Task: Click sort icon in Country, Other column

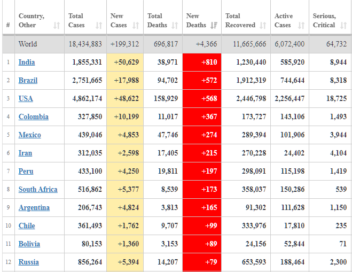Action: click(57, 25)
